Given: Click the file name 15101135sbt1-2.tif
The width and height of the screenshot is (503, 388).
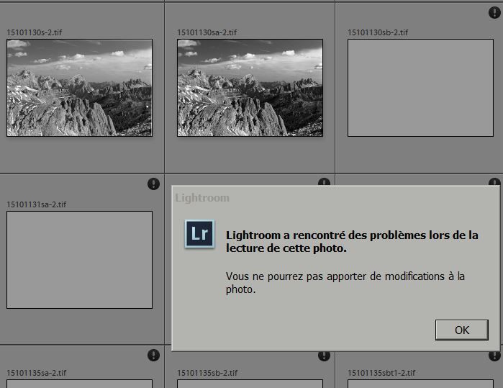Looking at the screenshot, I should tap(381, 373).
